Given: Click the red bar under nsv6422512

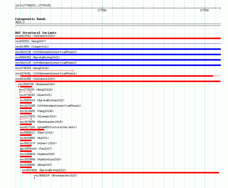Looking at the screenshot, I should pyautogui.click(x=118, y=38).
